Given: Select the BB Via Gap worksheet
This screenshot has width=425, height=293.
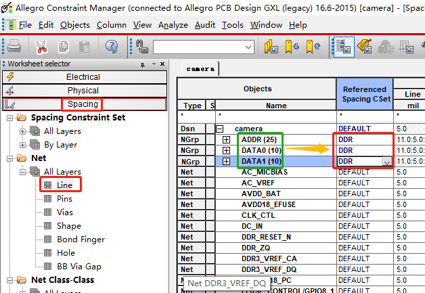Looking at the screenshot, I should click(x=79, y=267).
